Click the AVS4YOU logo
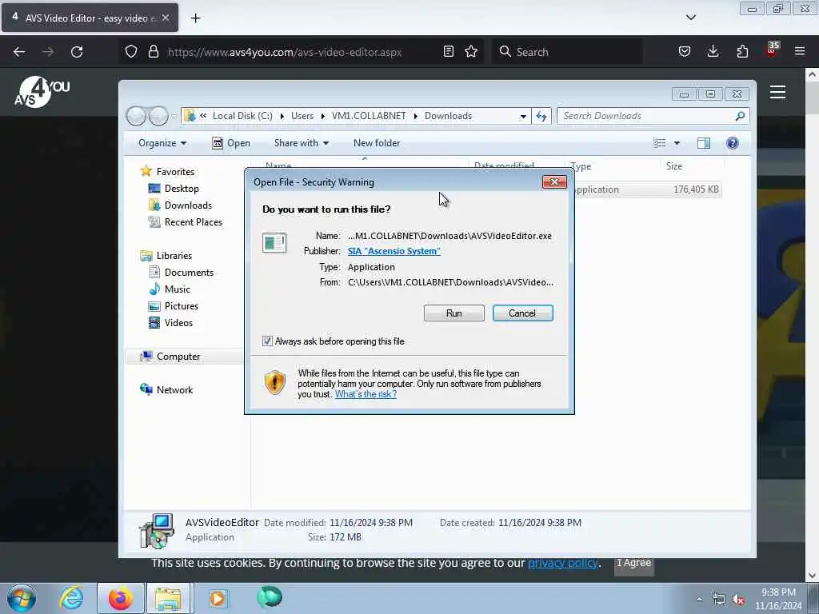The width and height of the screenshot is (819, 614). pos(42,92)
